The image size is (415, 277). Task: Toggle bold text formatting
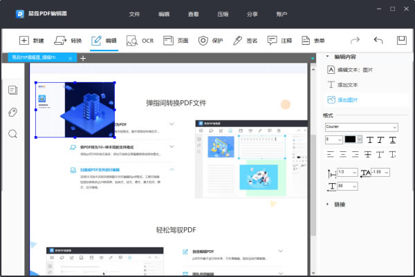coord(369,140)
